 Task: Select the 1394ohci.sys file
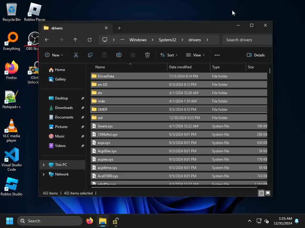click(179, 134)
